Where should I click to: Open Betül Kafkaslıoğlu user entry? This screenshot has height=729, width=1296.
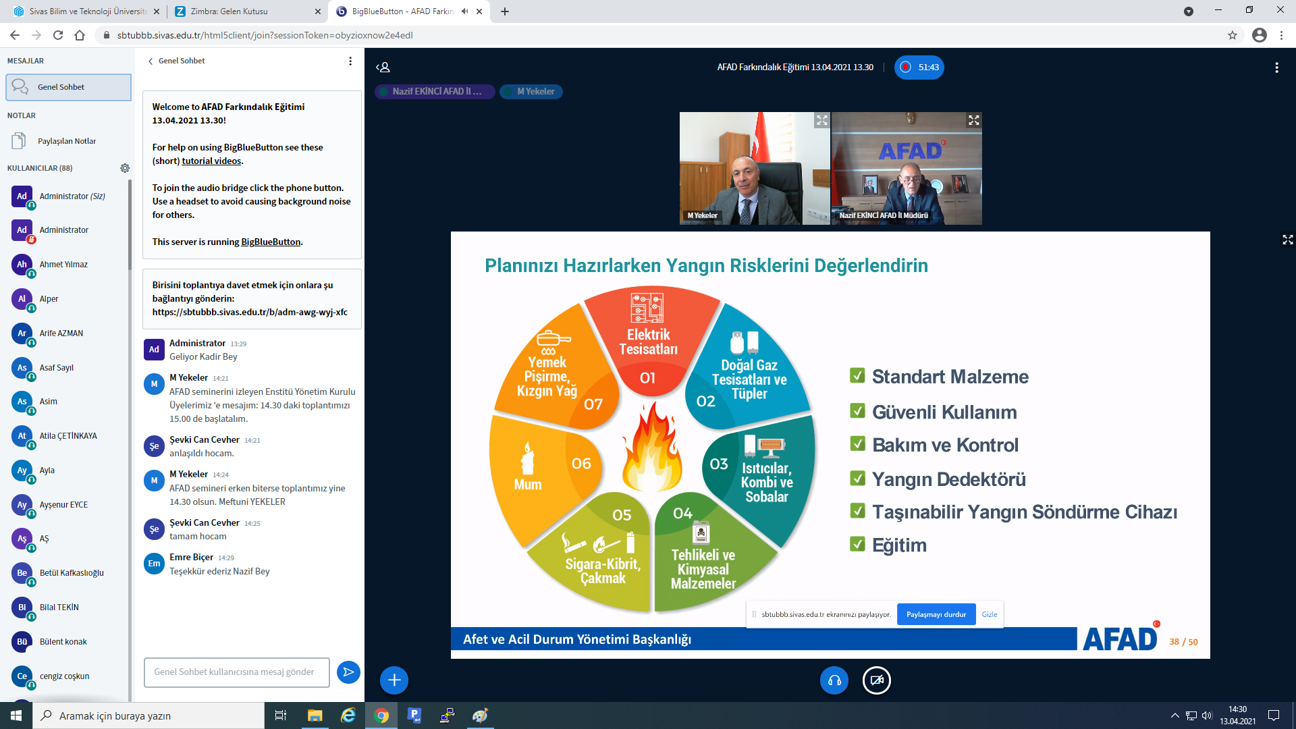[67, 573]
